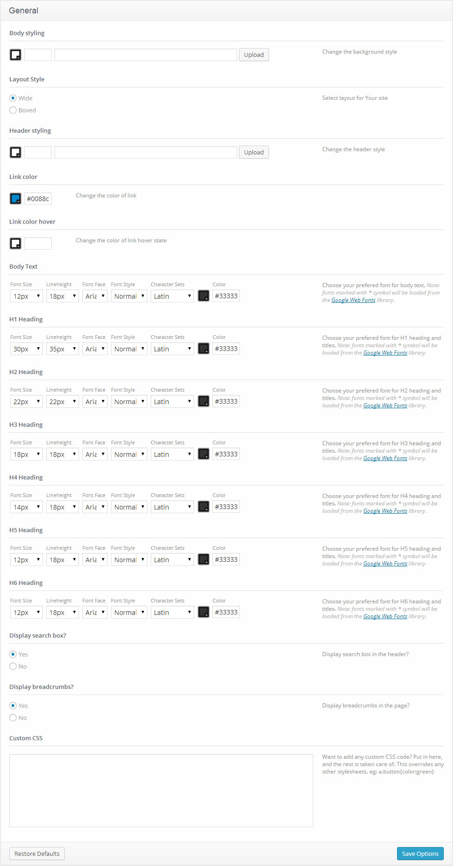Open the H4 Heading Character Sets dropdown
Screen dimensions: 453x866
click(x=172, y=507)
